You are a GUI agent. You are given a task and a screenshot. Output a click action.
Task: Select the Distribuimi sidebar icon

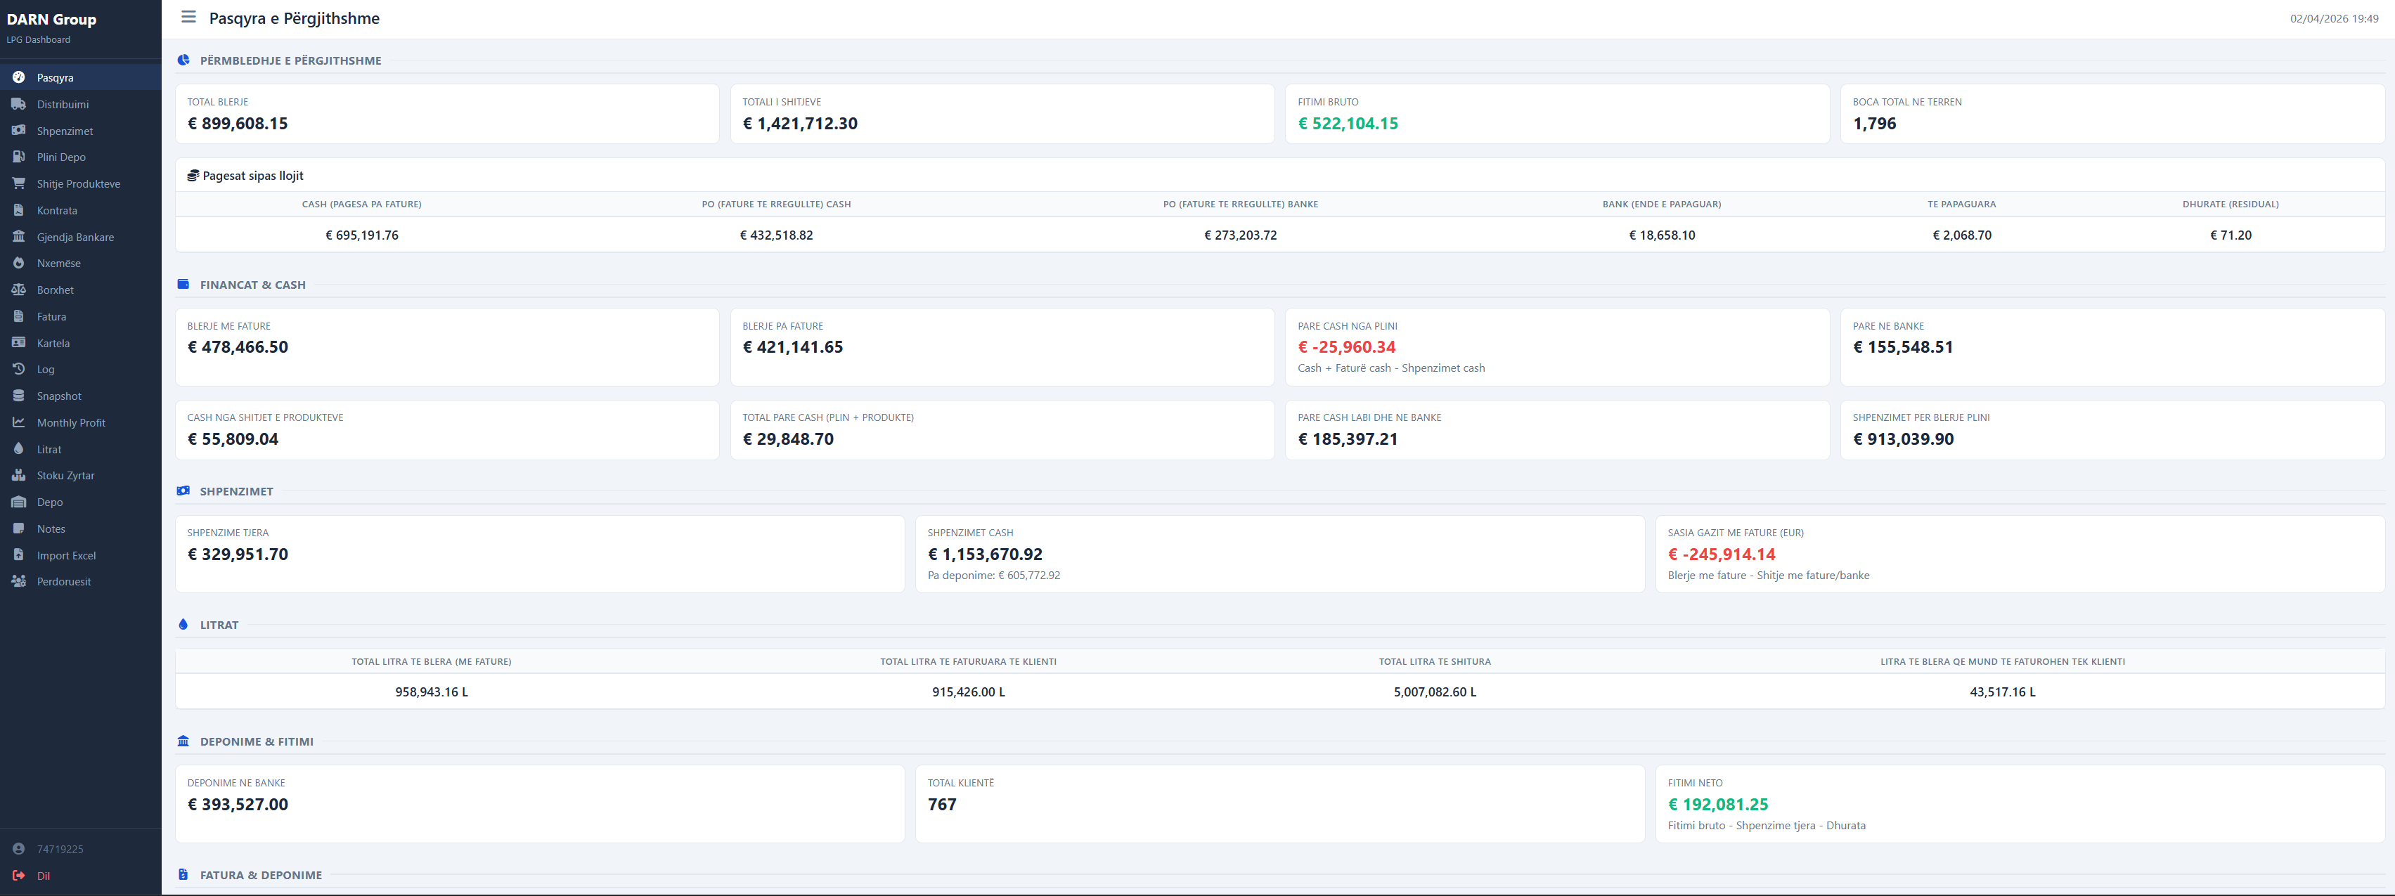pyautogui.click(x=20, y=104)
